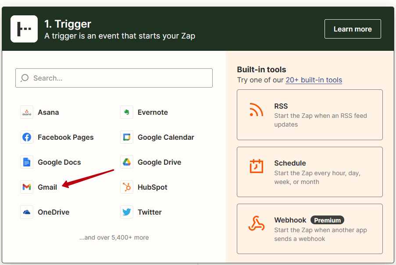
Task: Select the Evernote app label
Action: coord(153,112)
